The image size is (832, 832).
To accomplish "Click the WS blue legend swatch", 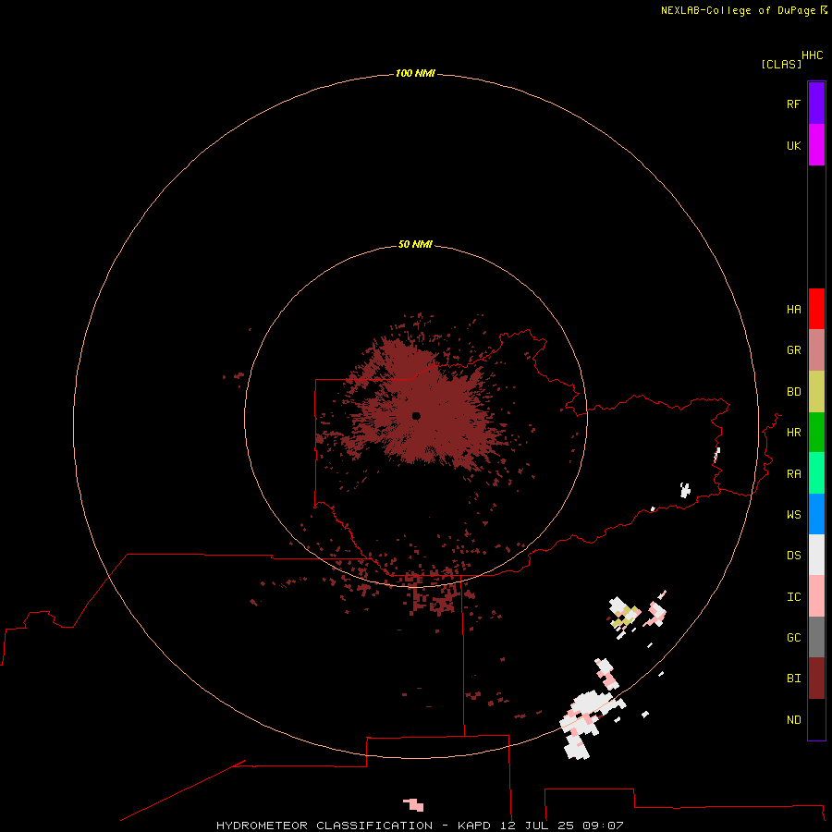I will (816, 514).
